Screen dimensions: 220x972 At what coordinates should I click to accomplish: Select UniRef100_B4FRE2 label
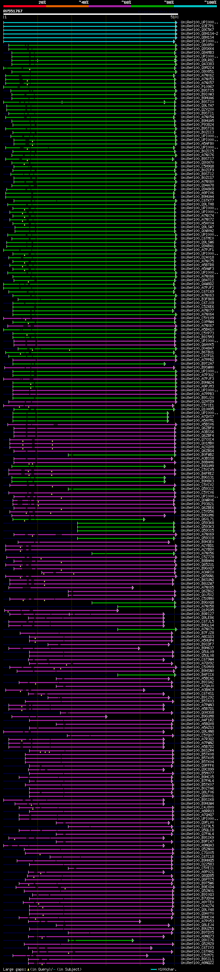coord(197,473)
